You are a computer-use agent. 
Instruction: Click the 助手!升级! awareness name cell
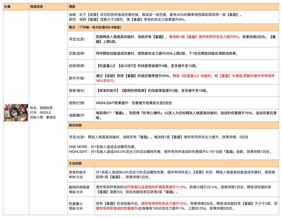tap(81, 78)
